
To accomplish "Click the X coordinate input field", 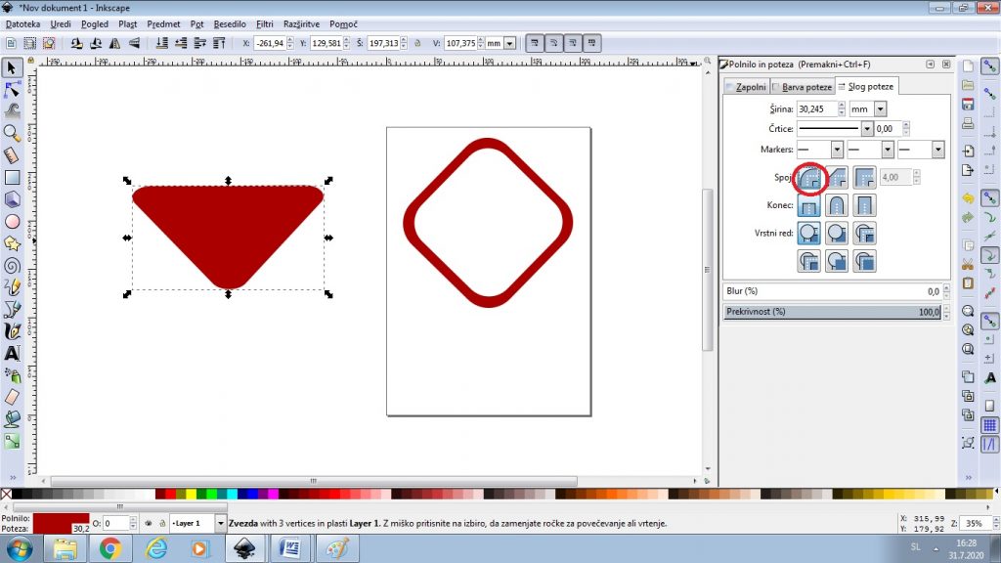I will click(x=270, y=43).
